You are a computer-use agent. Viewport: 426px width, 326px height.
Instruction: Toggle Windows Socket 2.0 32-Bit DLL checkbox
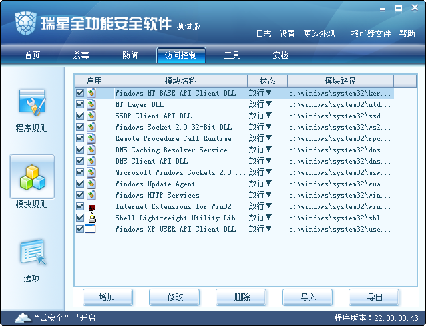coord(80,127)
